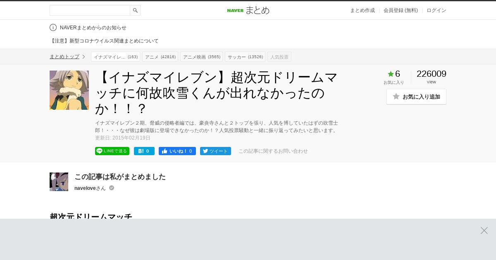The width and height of the screenshot is (496, 260).
Task: Go to まとめトップ breadcrumb
Action: coord(64,57)
